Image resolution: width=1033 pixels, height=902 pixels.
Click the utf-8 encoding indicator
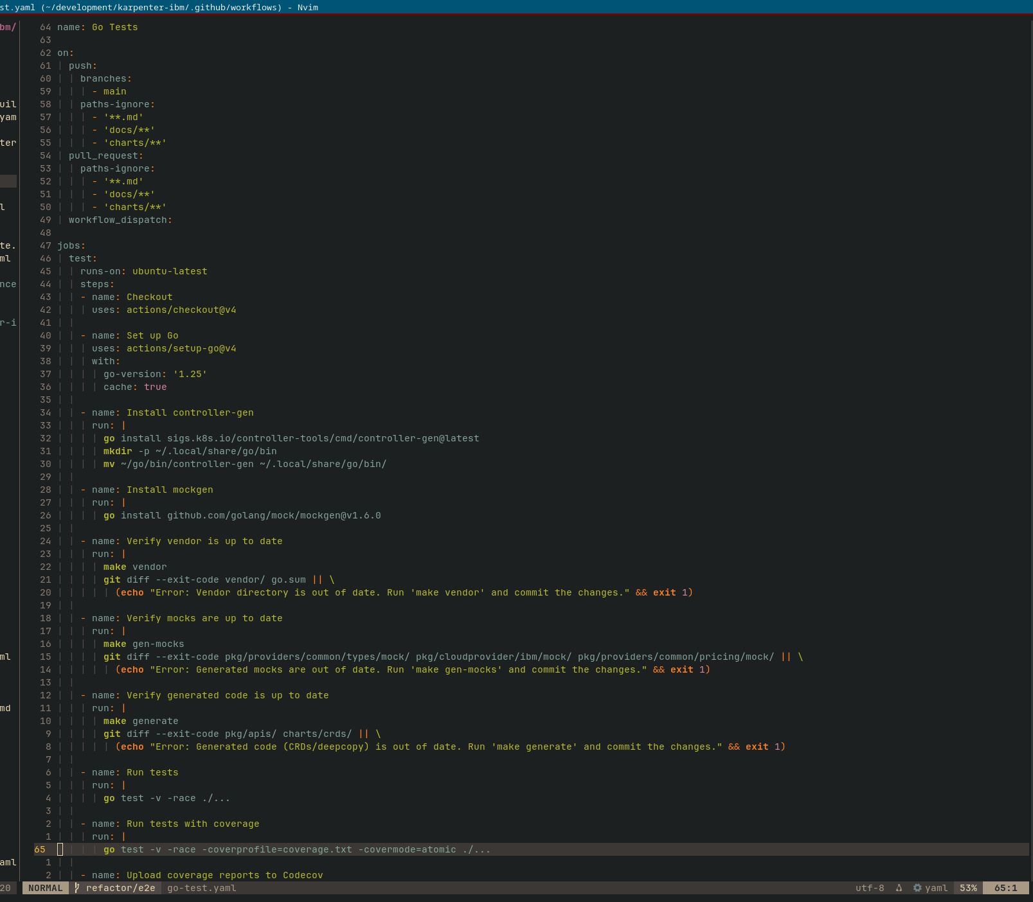coord(869,888)
